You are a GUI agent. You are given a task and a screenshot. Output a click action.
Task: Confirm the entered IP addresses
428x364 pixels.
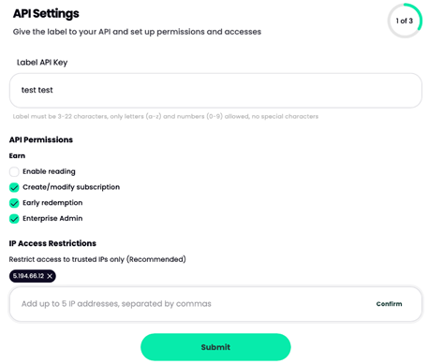[389, 304]
